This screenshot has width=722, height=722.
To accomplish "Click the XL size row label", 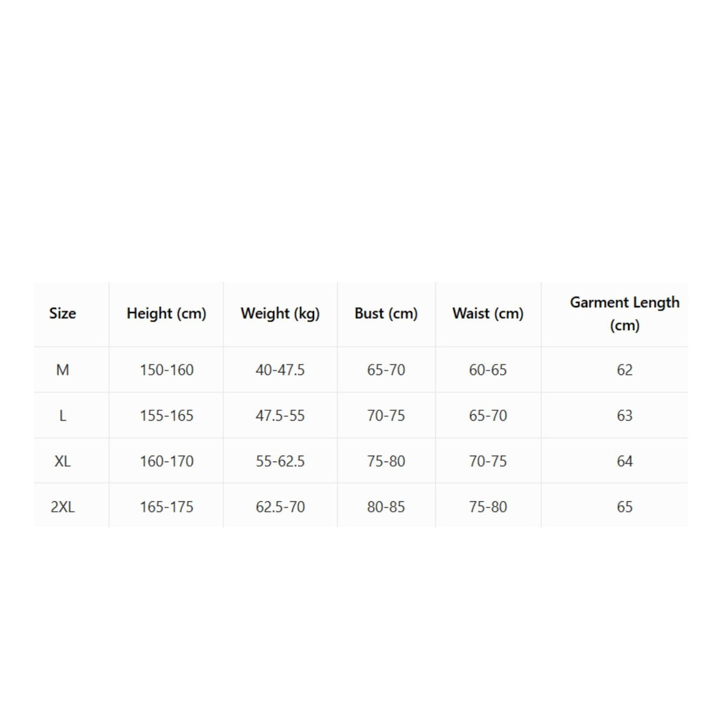I will point(63,461).
